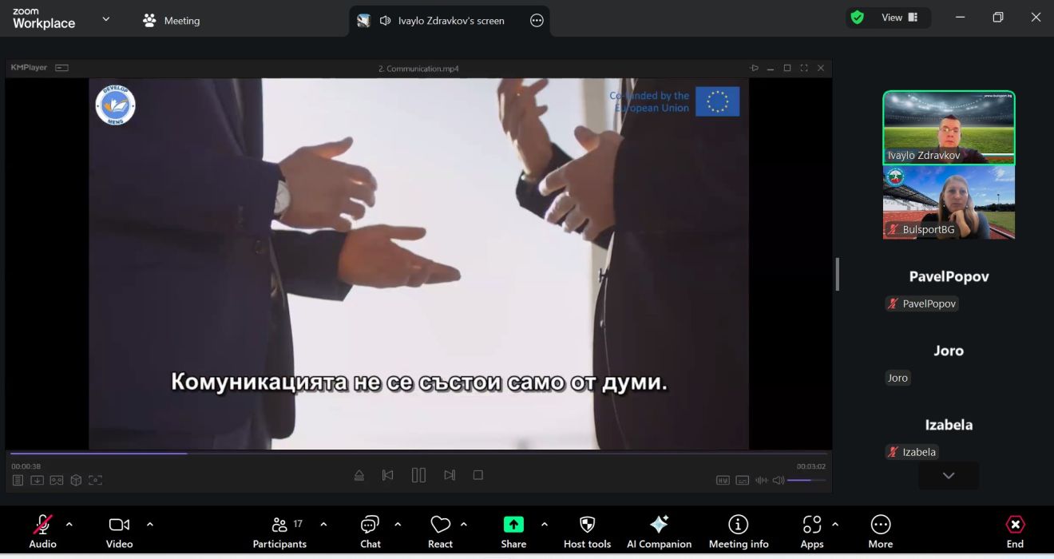
Task: Open the View layout menu
Action: coord(899,18)
